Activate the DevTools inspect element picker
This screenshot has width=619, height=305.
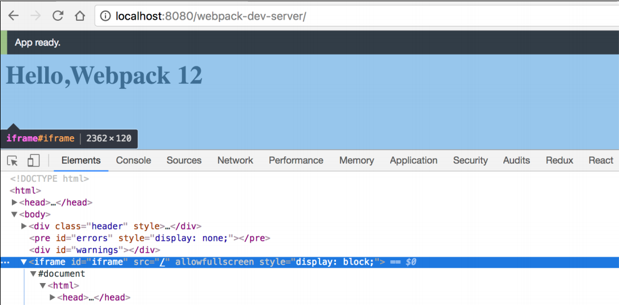[x=12, y=161]
